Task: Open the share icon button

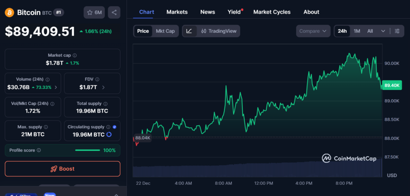Action: [x=114, y=12]
